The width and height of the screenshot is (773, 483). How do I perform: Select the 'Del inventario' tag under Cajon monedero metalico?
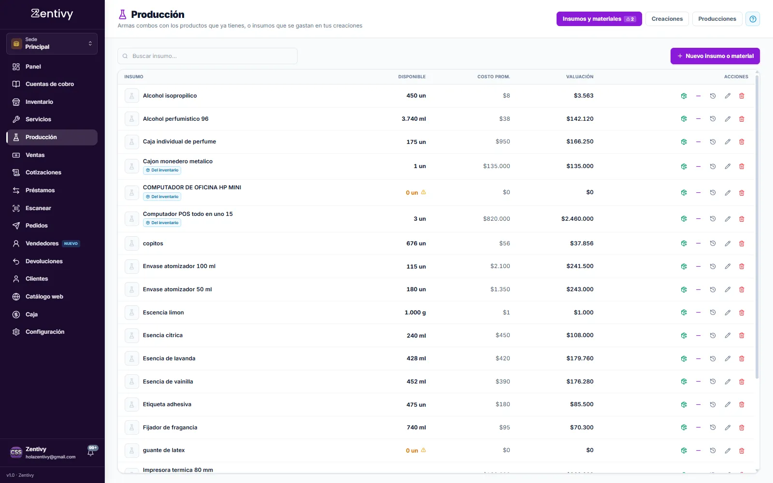[x=162, y=170]
